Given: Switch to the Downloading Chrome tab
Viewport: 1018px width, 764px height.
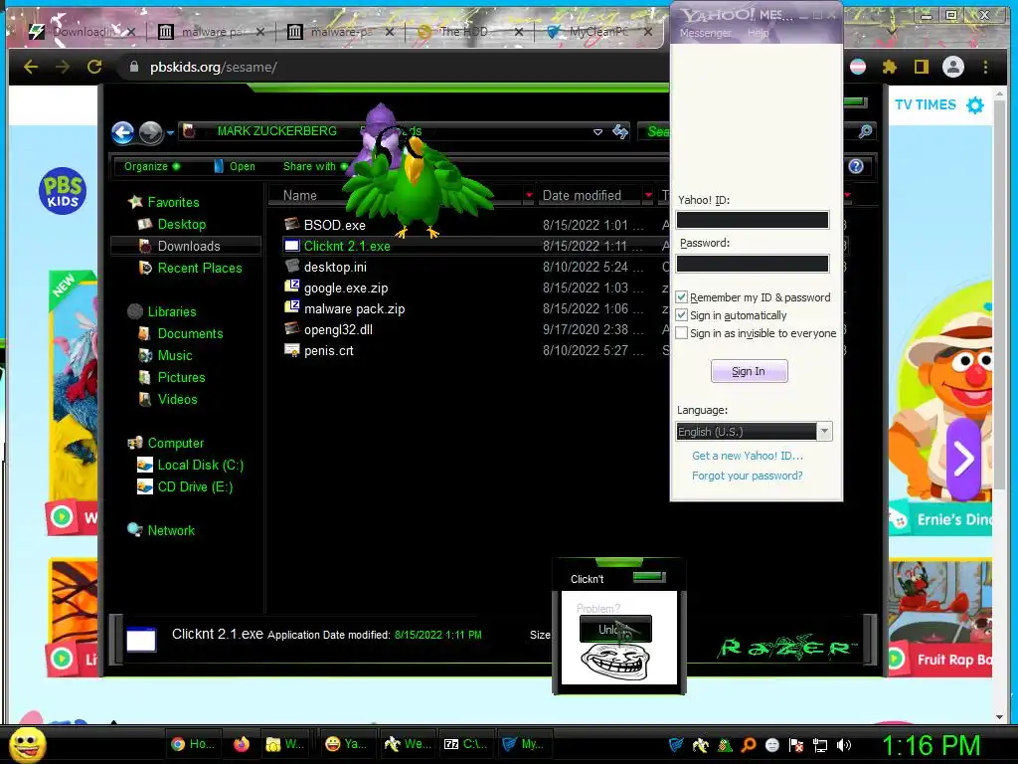Looking at the screenshot, I should [x=81, y=31].
